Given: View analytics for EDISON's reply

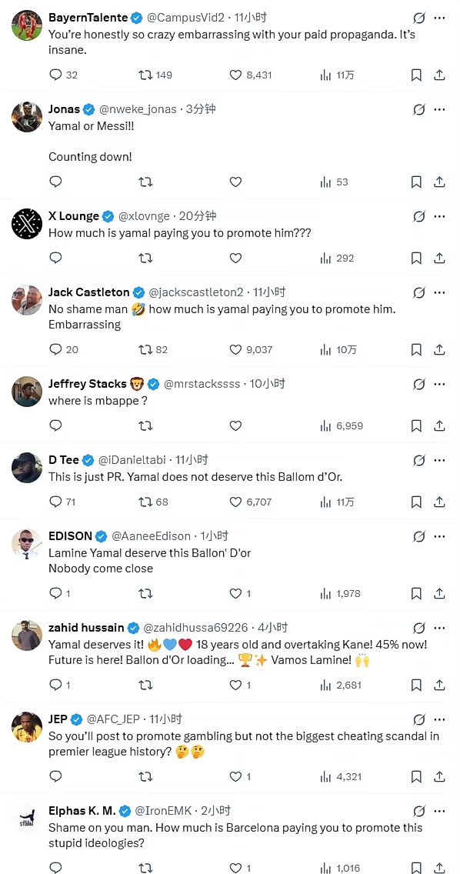Looking at the screenshot, I should pos(341,594).
